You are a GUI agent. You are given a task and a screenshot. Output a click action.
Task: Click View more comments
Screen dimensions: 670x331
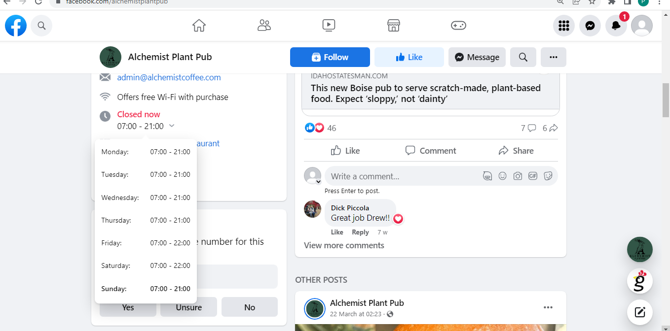pos(344,245)
